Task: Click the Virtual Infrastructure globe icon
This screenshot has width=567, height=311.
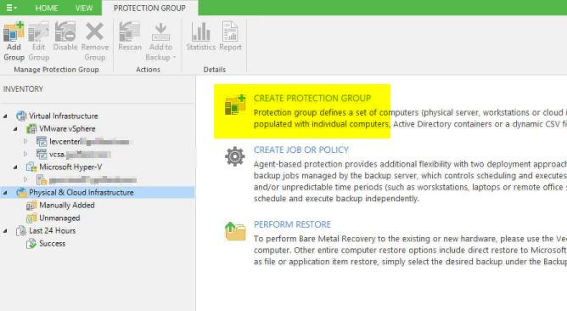Action: [x=21, y=116]
